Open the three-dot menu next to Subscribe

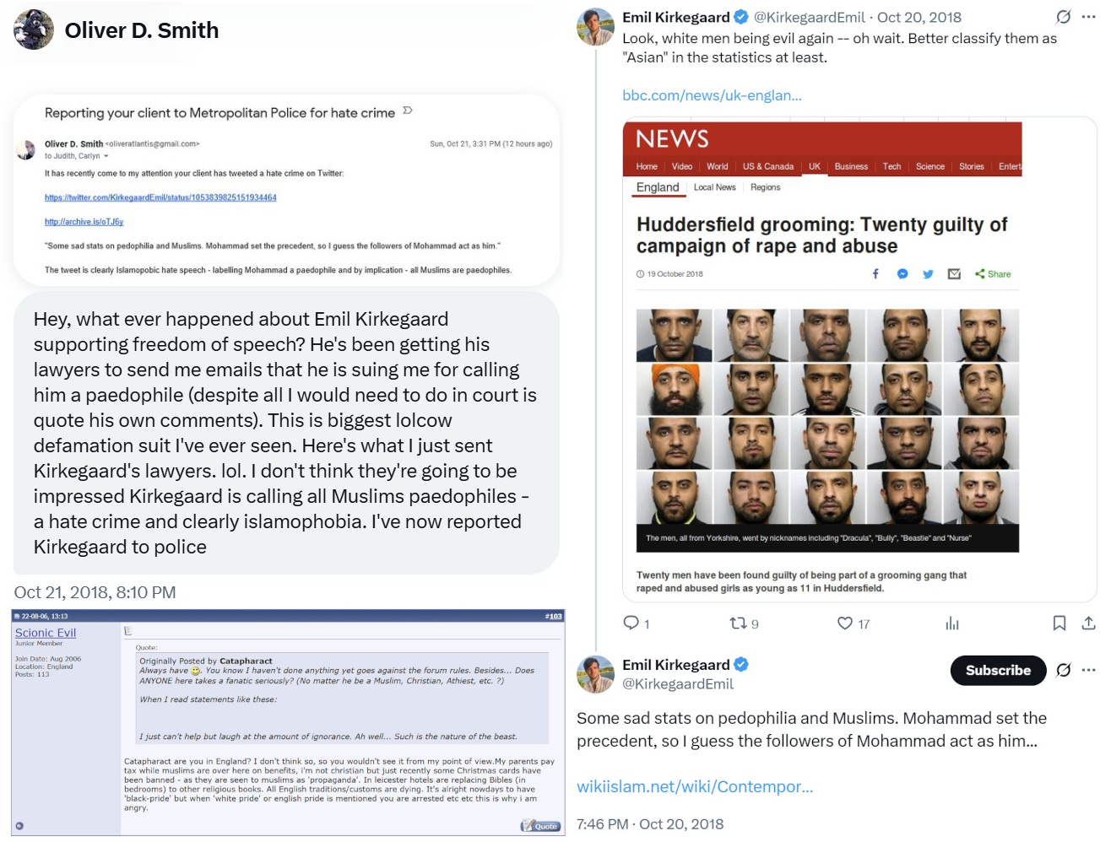tap(1089, 670)
